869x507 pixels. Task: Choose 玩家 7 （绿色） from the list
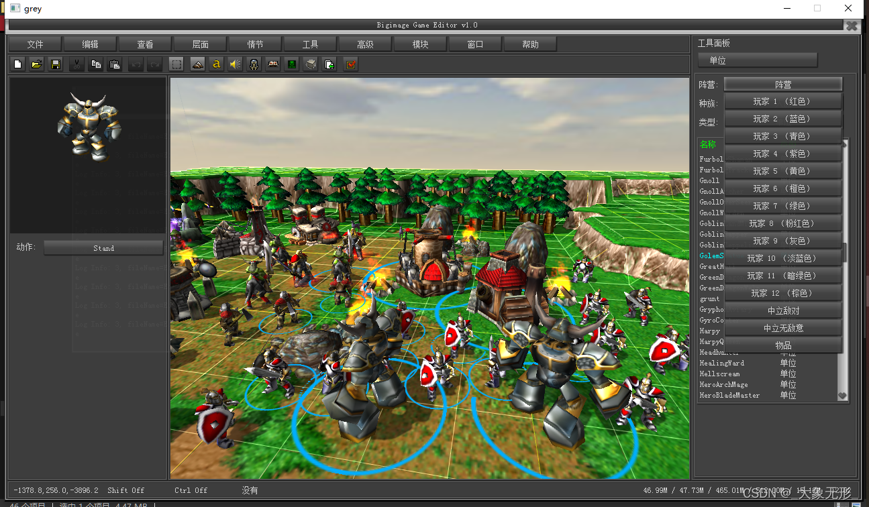[x=783, y=206]
